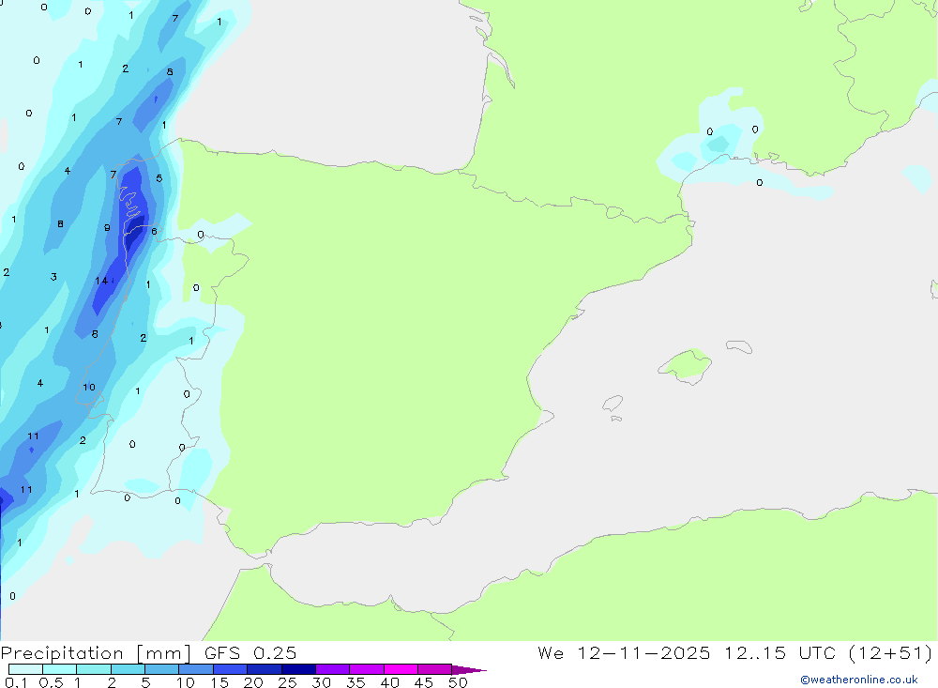This screenshot has height=688, width=938.
Task: Choose the 20–25 mm dark navy legend segment
Action: [265, 669]
